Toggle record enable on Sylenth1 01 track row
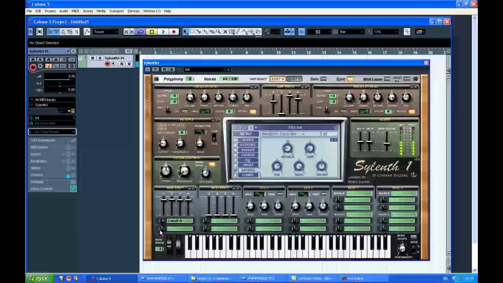The image size is (503, 283). coord(107,64)
